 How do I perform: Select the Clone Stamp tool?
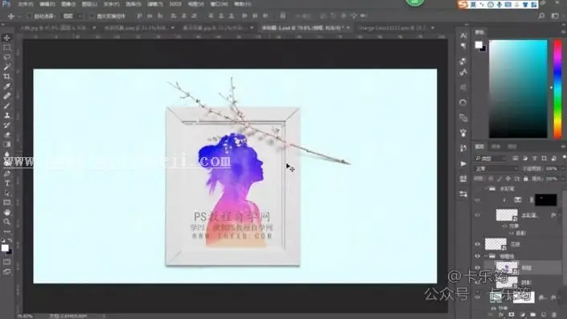pyautogui.click(x=7, y=115)
